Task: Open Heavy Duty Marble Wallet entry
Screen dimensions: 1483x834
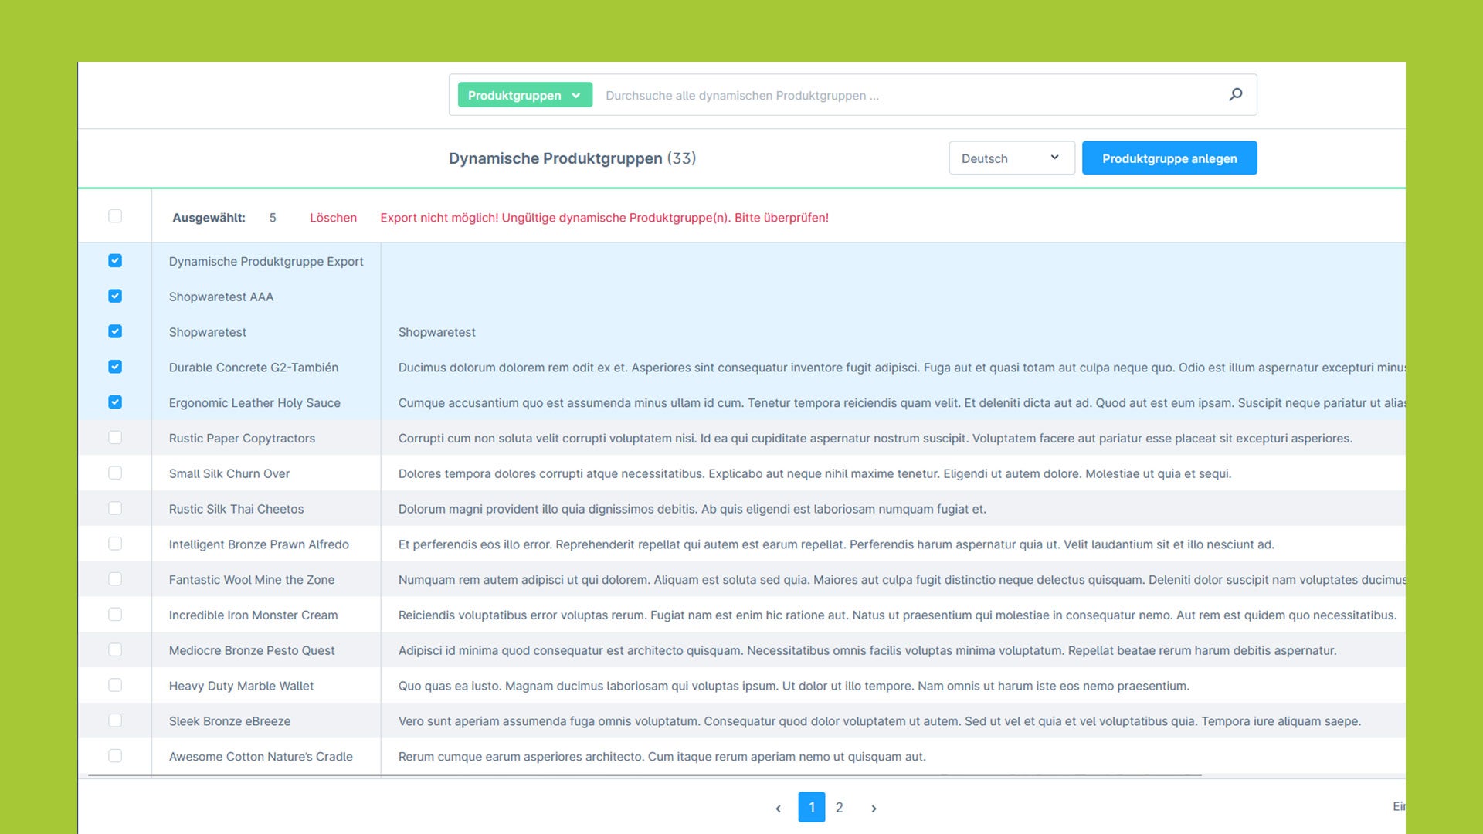Action: [241, 687]
